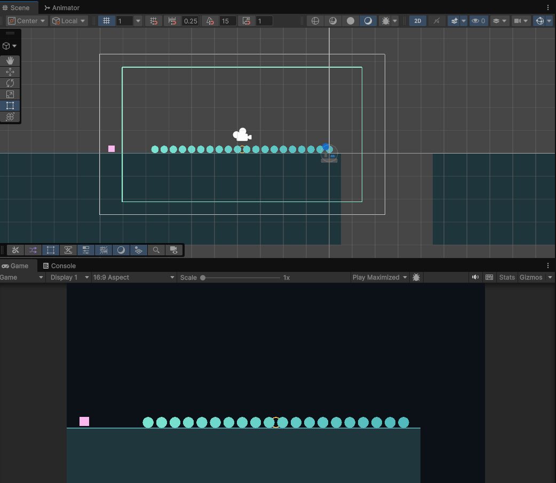Viewport: 556px width, 483px height.
Task: Open the Center pivot mode dropdown
Action: [27, 21]
